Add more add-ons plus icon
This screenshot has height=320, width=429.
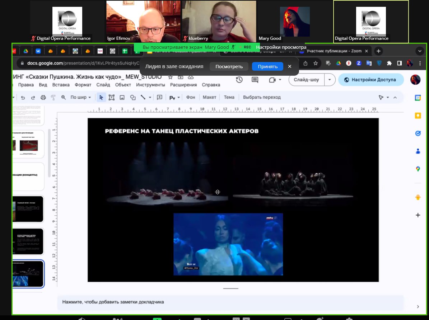click(x=418, y=215)
